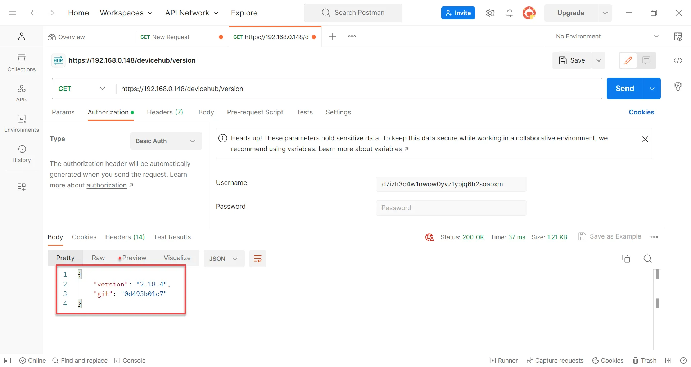Open the notifications bell
The height and width of the screenshot is (367, 691).
[x=510, y=13]
